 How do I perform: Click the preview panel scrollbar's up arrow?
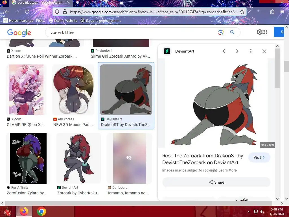coord(277,46)
